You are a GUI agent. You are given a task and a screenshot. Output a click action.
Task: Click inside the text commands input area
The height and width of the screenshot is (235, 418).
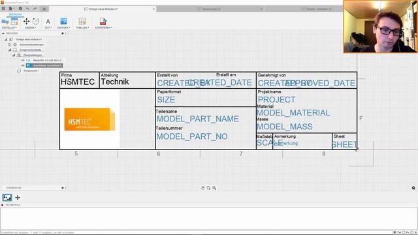(209, 219)
